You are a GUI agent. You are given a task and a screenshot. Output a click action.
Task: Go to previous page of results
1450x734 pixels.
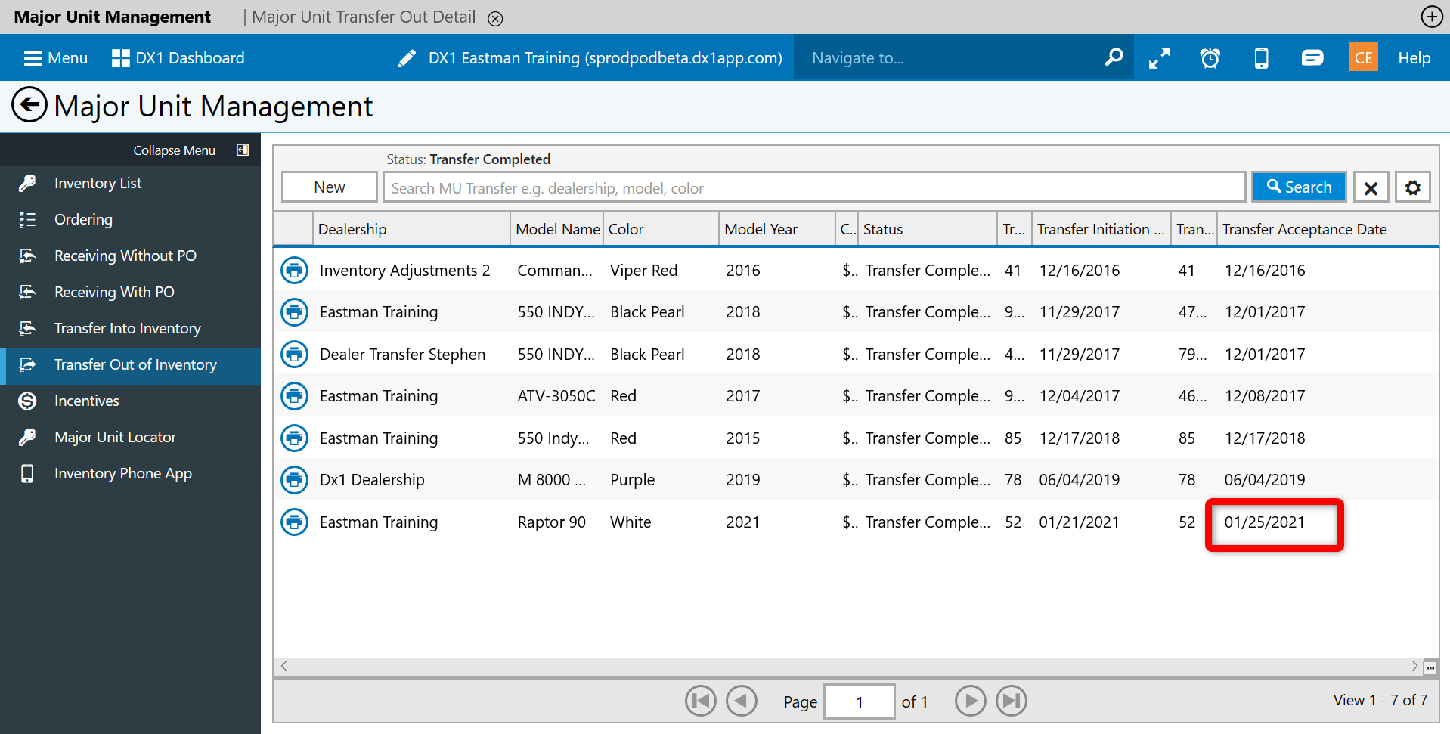741,701
